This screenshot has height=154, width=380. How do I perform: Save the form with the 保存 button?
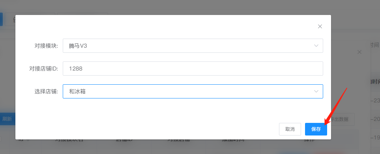(316, 129)
